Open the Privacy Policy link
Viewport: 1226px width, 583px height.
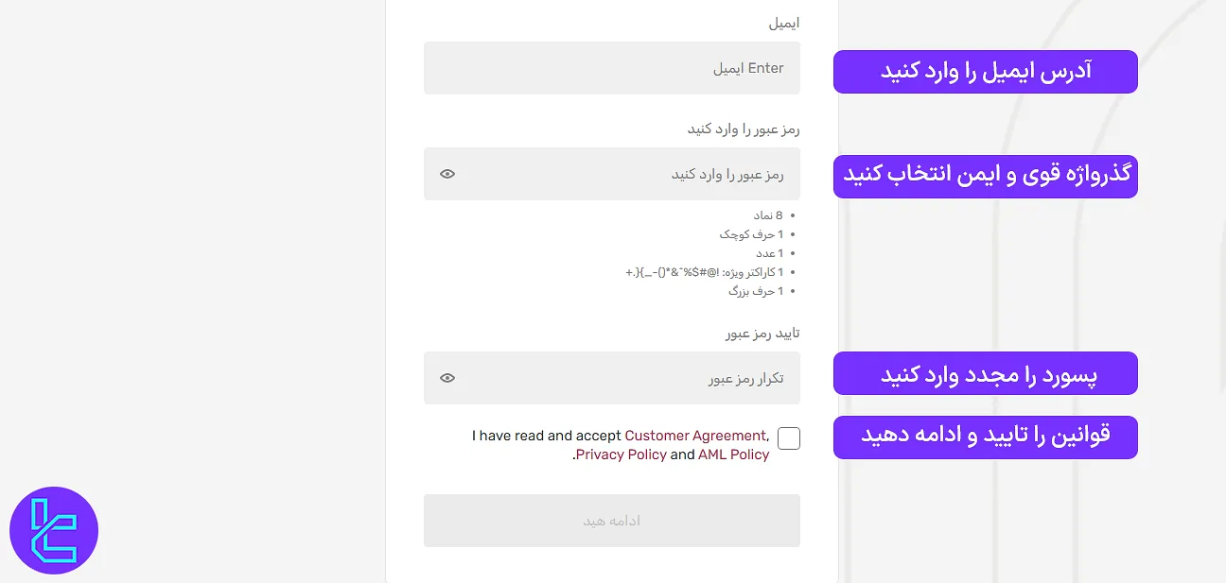coord(621,454)
